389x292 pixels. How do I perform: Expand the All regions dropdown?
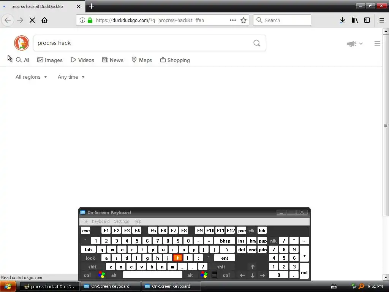[x=31, y=77]
